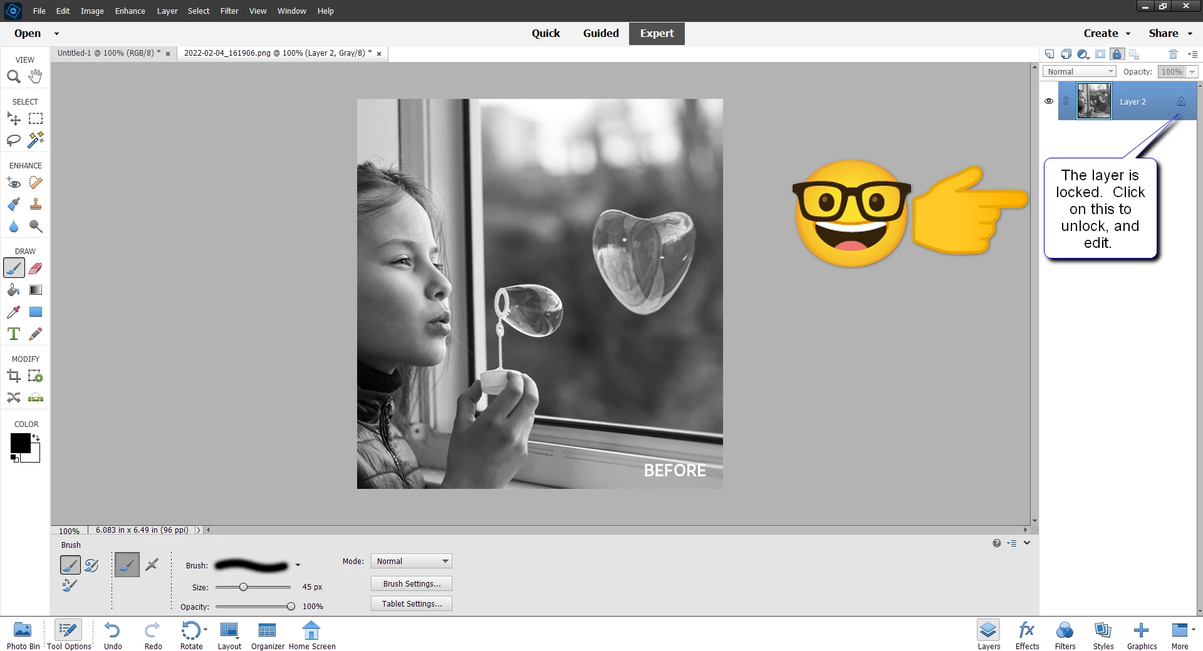Toggle the Photo Bin panel
Screen dimensions: 1203x651
[x=23, y=635]
